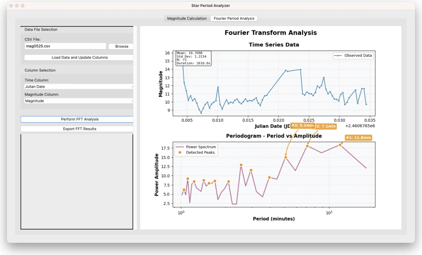
Task: Click the empty results output box
Action: tap(77, 182)
